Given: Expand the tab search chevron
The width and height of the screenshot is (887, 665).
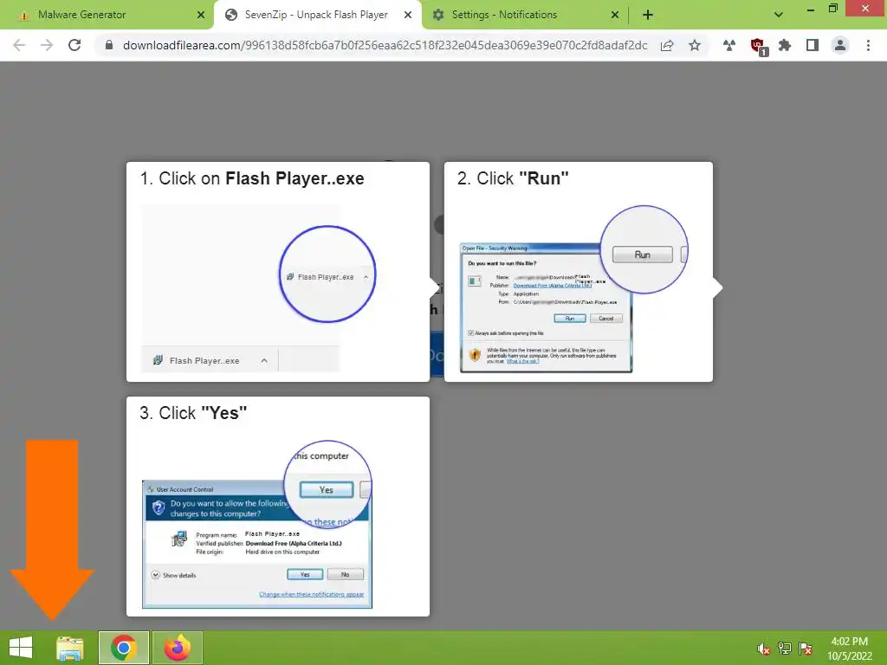Looking at the screenshot, I should (x=779, y=15).
